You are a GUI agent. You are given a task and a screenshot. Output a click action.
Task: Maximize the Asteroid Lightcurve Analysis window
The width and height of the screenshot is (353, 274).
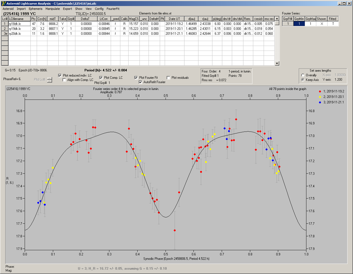[x=345, y=4]
